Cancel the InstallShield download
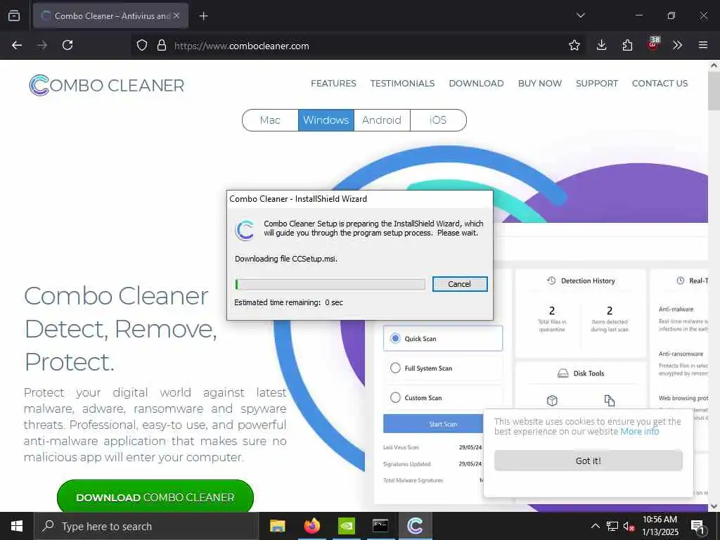The image size is (720, 540). point(460,284)
